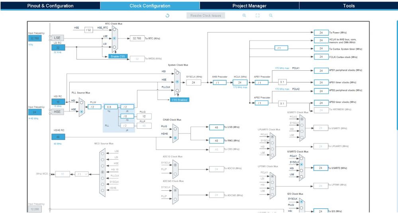The height and width of the screenshot is (213, 398).
Task: Open the APB1 Prescaler dropdown
Action: (x=261, y=83)
